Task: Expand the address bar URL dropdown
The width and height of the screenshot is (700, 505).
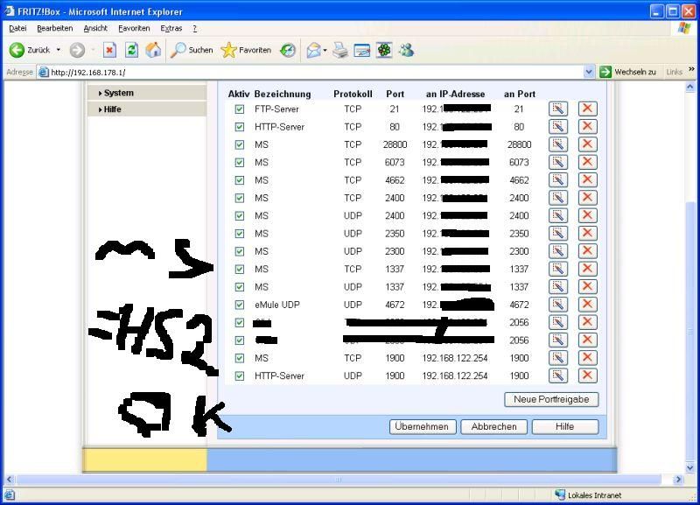Action: pos(589,72)
